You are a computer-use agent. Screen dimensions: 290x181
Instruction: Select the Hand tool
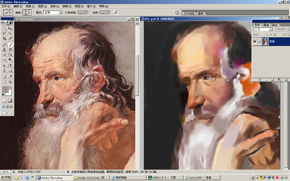click(4, 82)
